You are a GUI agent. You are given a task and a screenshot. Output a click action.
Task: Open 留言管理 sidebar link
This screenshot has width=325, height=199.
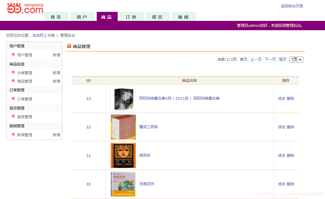(25, 117)
